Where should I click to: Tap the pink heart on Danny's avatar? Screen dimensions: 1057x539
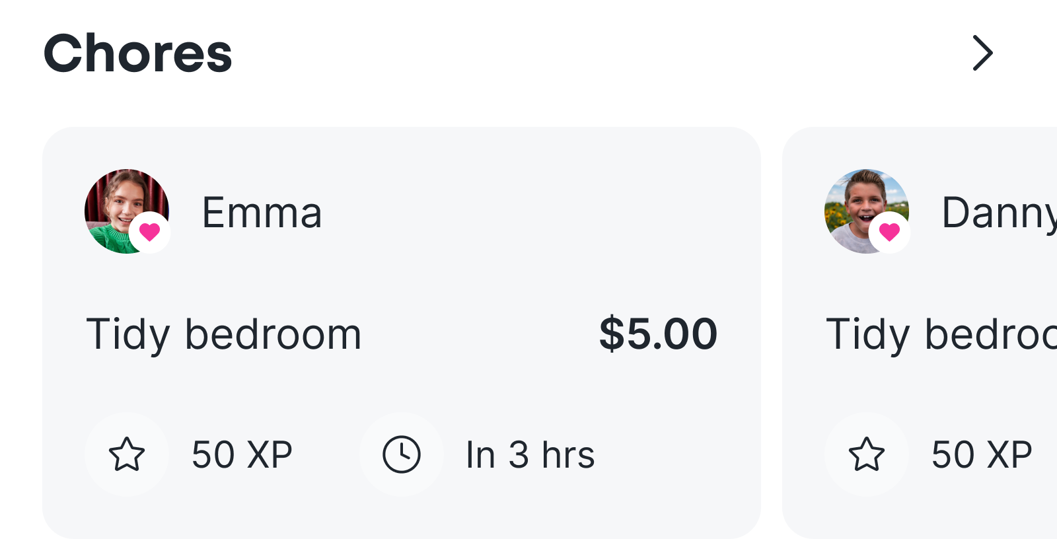tap(889, 232)
